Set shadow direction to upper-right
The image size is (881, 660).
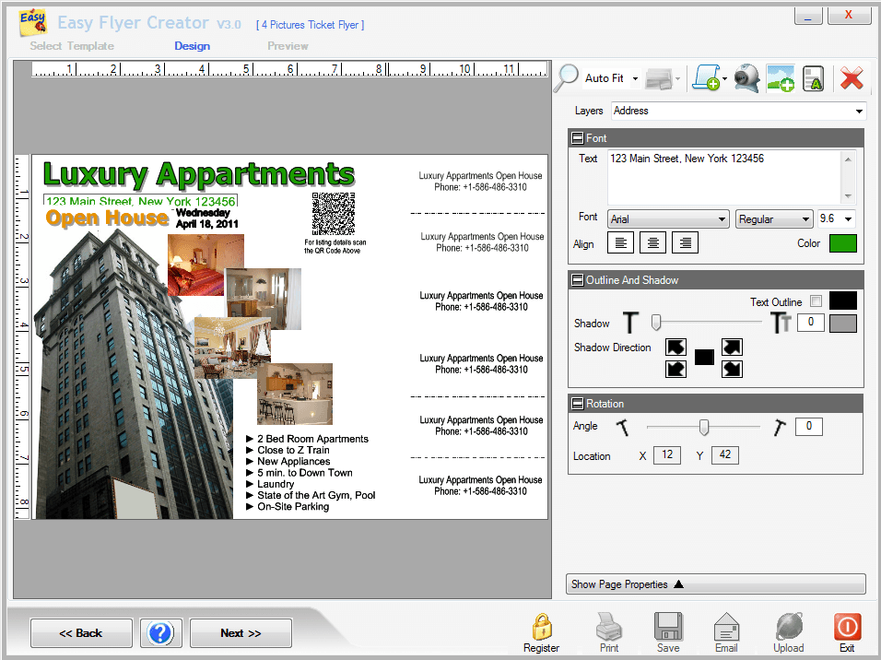(732, 347)
